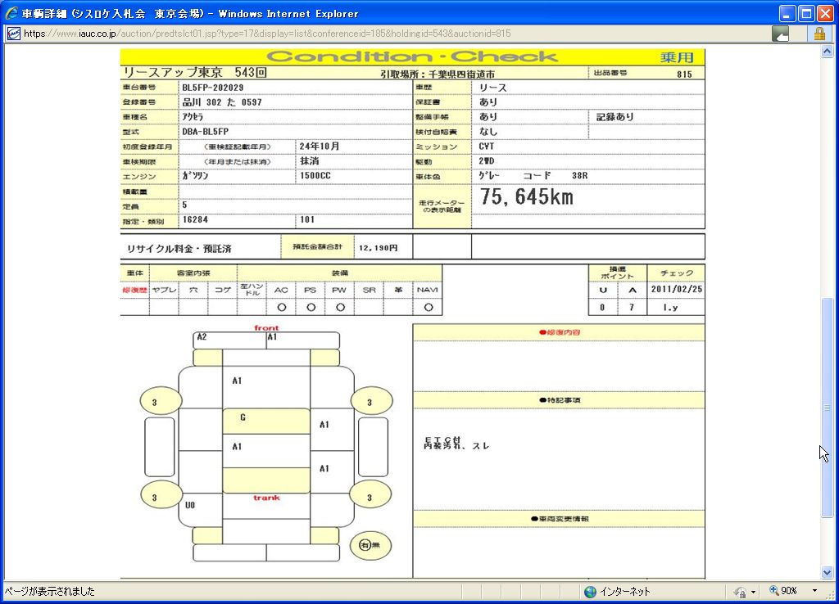This screenshot has height=604, width=839.
Task: Click the padlock security icon in address bar
Action: (x=819, y=34)
